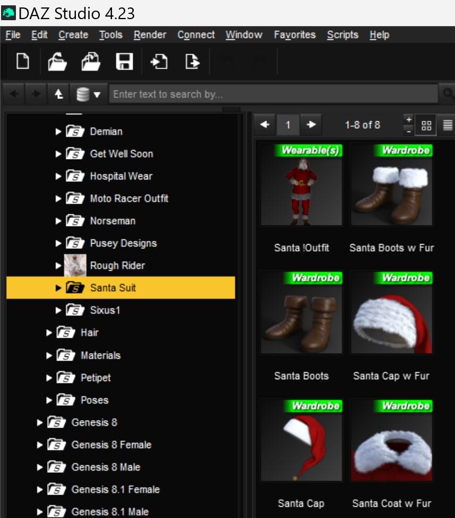Select the Norseman folder

(x=113, y=221)
